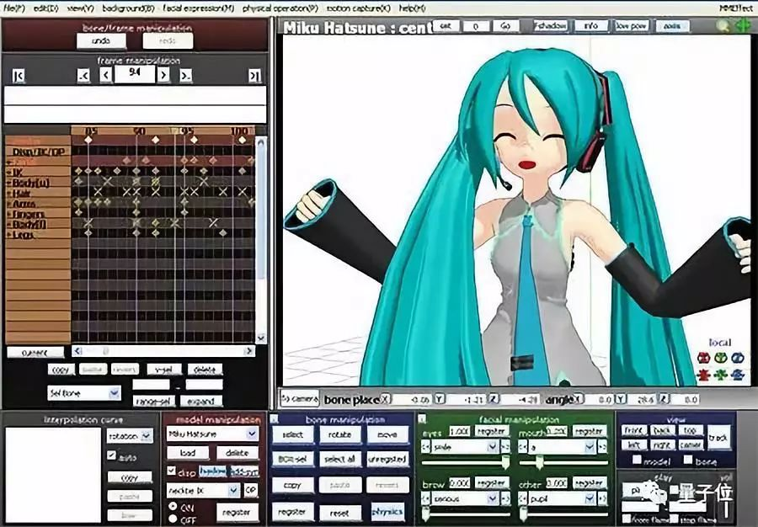
Task: Enable the view bone checkbox
Action: click(688, 460)
